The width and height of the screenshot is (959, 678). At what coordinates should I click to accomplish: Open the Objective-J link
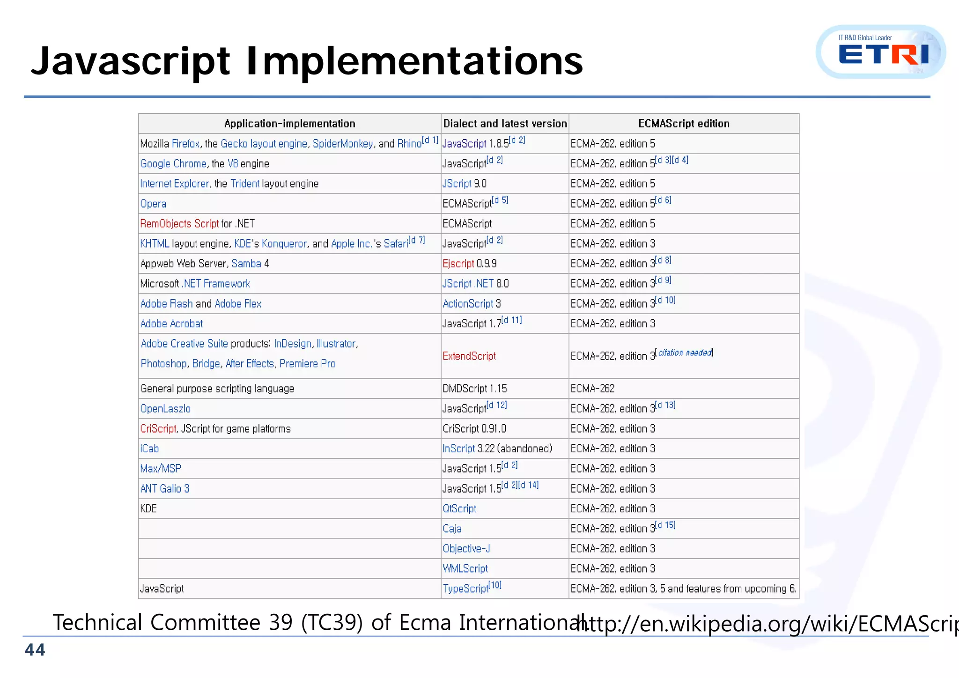coord(466,549)
